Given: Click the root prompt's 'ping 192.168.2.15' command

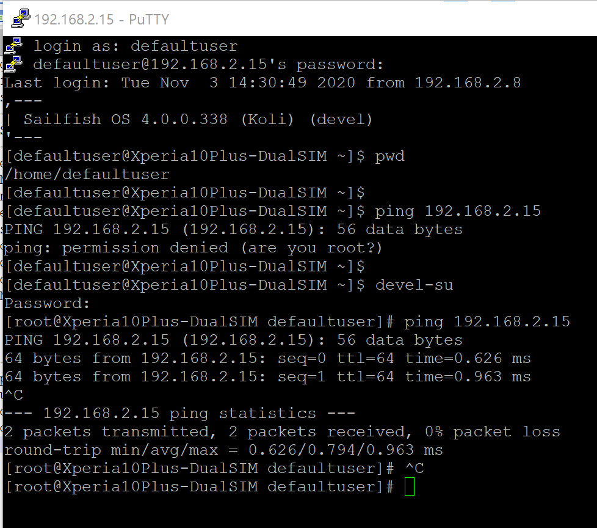Looking at the screenshot, I should [x=487, y=321].
